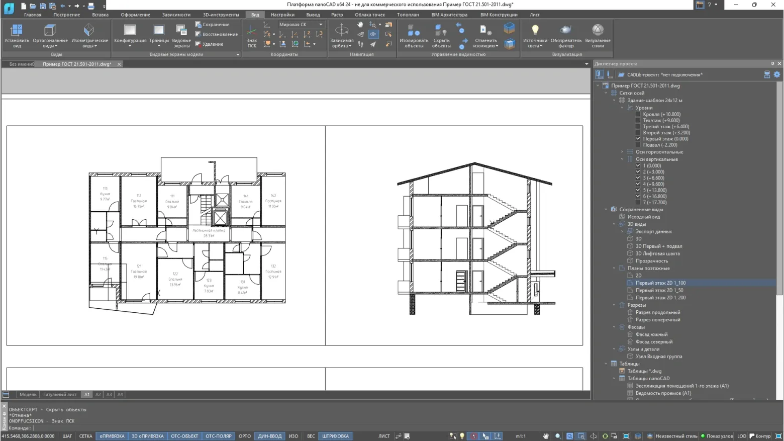The image size is (784, 441).
Task: Click the UCS sign (Знак ПСК) icon
Action: pos(252,36)
